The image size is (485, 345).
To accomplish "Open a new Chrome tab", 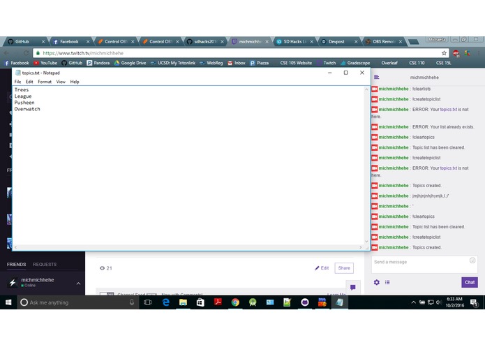I will (x=414, y=41).
